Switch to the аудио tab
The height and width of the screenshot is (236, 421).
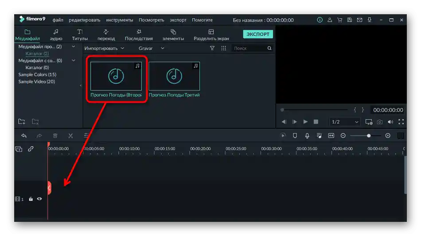[x=56, y=35]
